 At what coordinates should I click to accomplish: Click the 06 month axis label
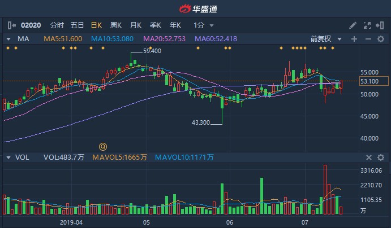pos(230,222)
